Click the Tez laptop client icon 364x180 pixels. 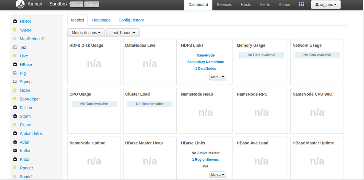pos(15,47)
